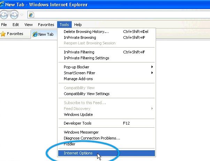Click the Favorites star icon

3,34
